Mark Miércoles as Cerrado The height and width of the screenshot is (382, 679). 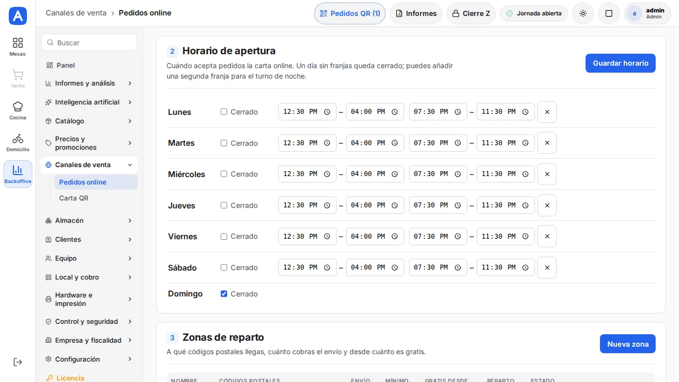pos(224,174)
